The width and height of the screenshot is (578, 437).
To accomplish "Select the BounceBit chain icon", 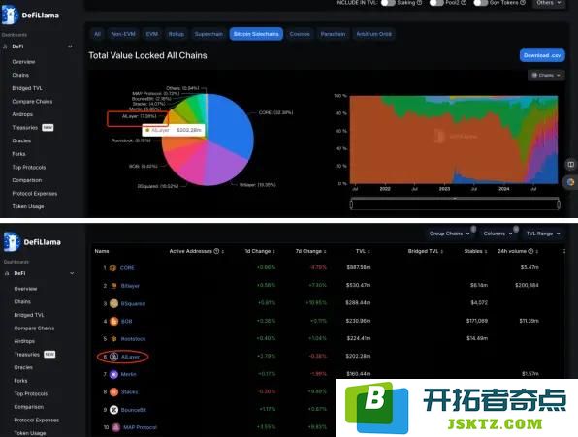I will tap(113, 410).
